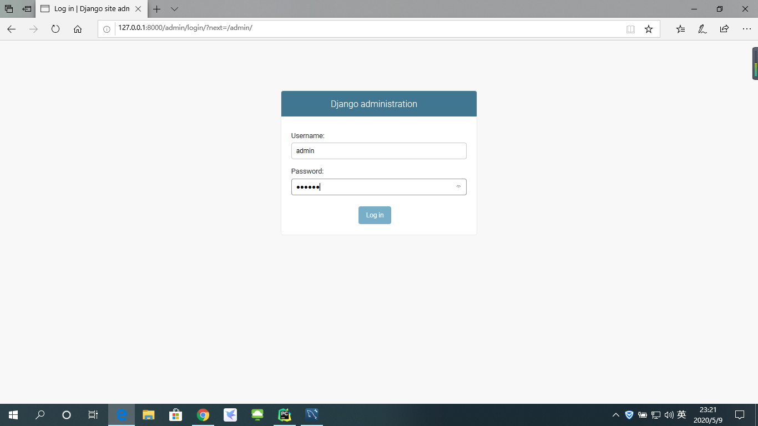Switch input method 英 indicator
Image resolution: width=758 pixels, height=426 pixels.
(681, 414)
